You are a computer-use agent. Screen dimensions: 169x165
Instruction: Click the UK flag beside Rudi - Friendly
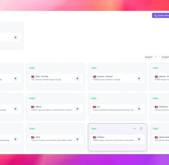[33, 77]
